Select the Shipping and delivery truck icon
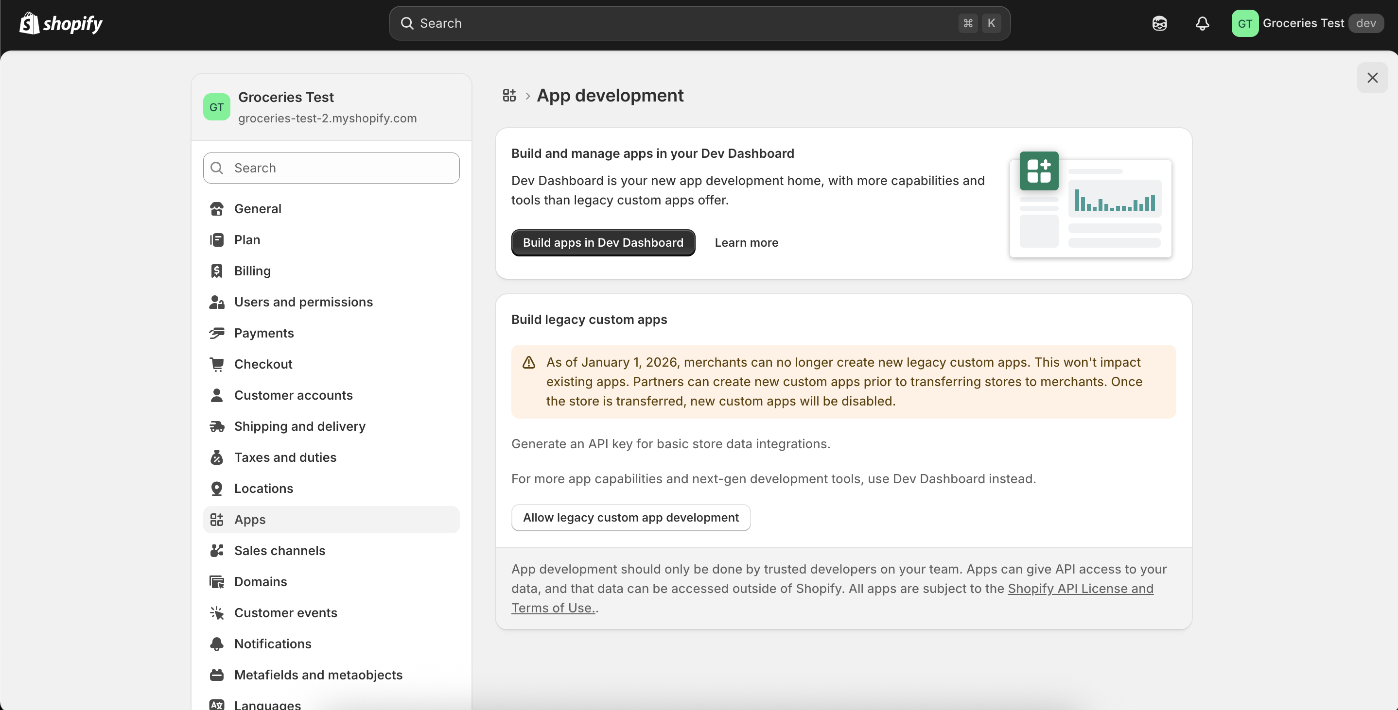 pos(217,426)
